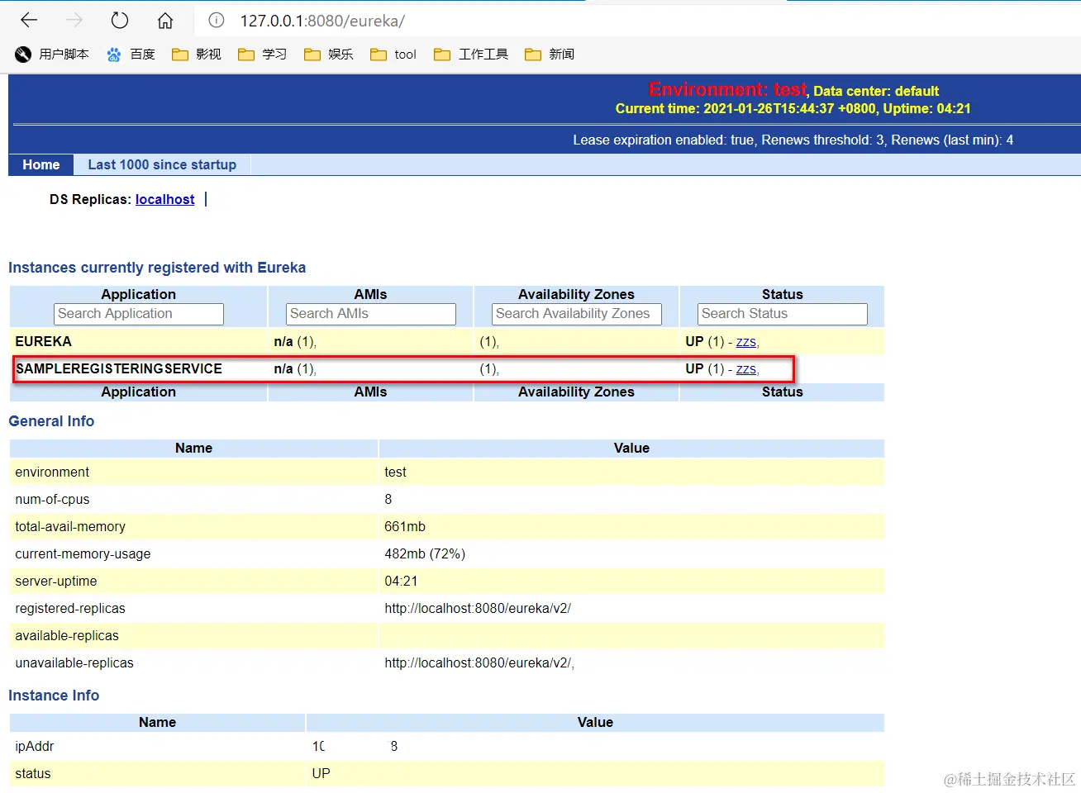This screenshot has height=793, width=1081.
Task: Select the SAMPLEREGISTERINGSERVICE application name
Action: point(119,368)
